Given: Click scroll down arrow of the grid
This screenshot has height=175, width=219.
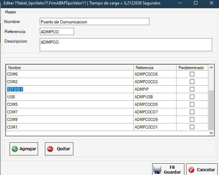Looking at the screenshot, I should [x=211, y=133].
